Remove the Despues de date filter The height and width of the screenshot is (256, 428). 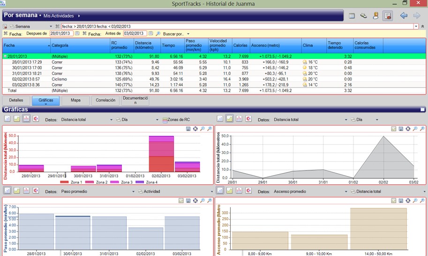[x=6, y=34]
